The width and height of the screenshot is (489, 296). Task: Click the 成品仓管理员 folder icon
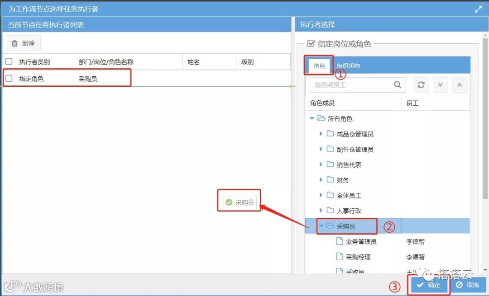[330, 133]
